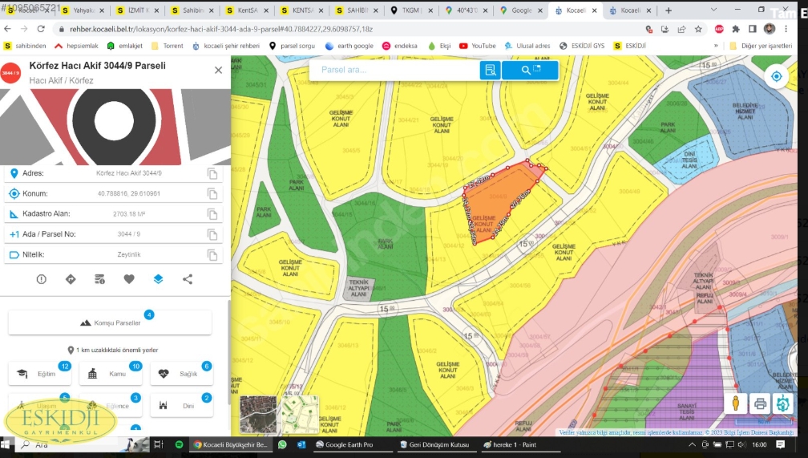This screenshot has height=458, width=808.
Task: Show hidden system tray icons
Action: point(692,444)
